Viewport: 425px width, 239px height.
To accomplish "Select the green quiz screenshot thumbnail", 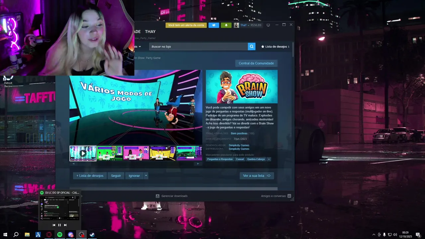I will pyautogui.click(x=110, y=153).
